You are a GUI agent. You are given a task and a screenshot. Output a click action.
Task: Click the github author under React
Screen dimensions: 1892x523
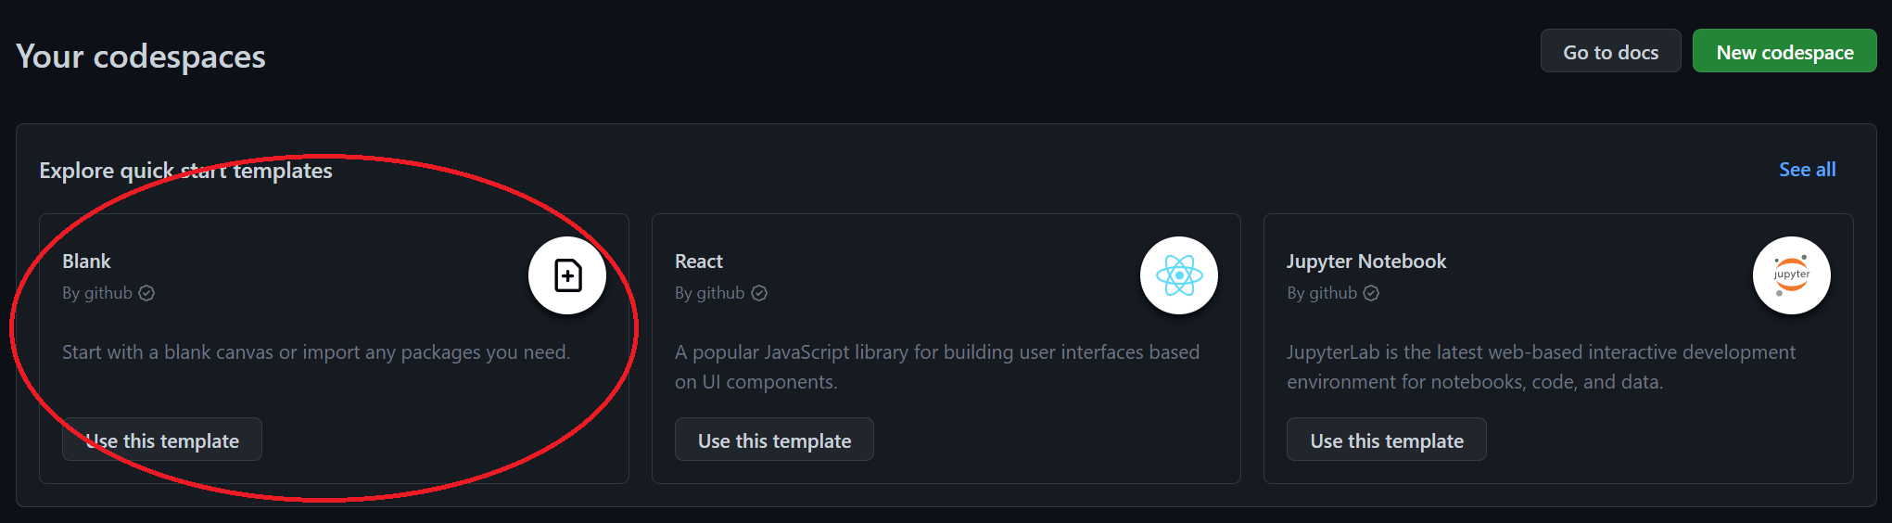point(720,293)
